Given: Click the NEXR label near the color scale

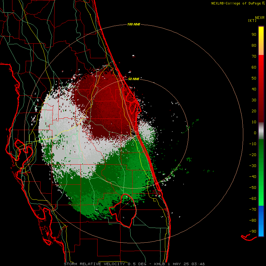Looking at the screenshot, I should point(260,18).
